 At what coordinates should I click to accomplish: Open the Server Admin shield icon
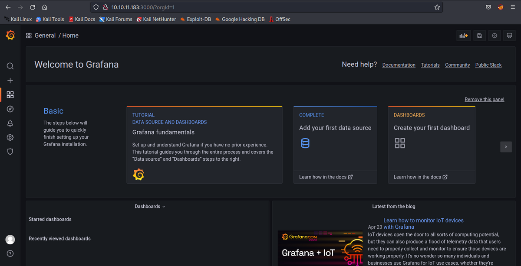pyautogui.click(x=10, y=152)
